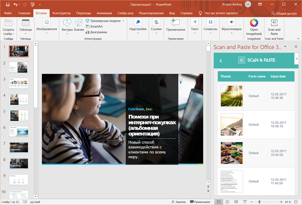Open Scan and Paste pane options arrow
The width and height of the screenshot is (302, 205).
285,47
